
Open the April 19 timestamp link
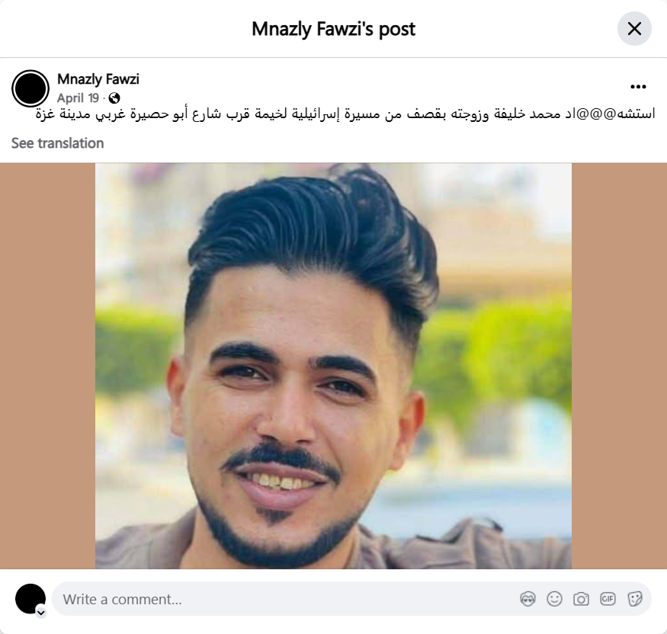(79, 98)
